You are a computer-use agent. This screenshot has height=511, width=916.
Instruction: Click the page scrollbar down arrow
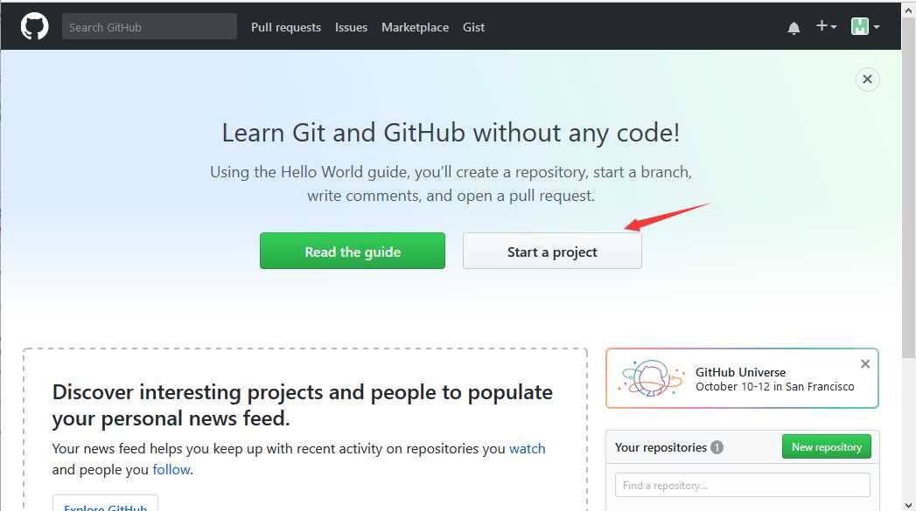(908, 505)
